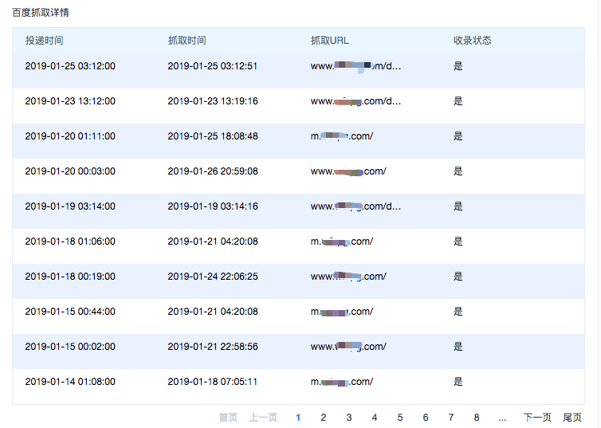
Task: Click the 收录状态 column header
Action: pyautogui.click(x=473, y=41)
